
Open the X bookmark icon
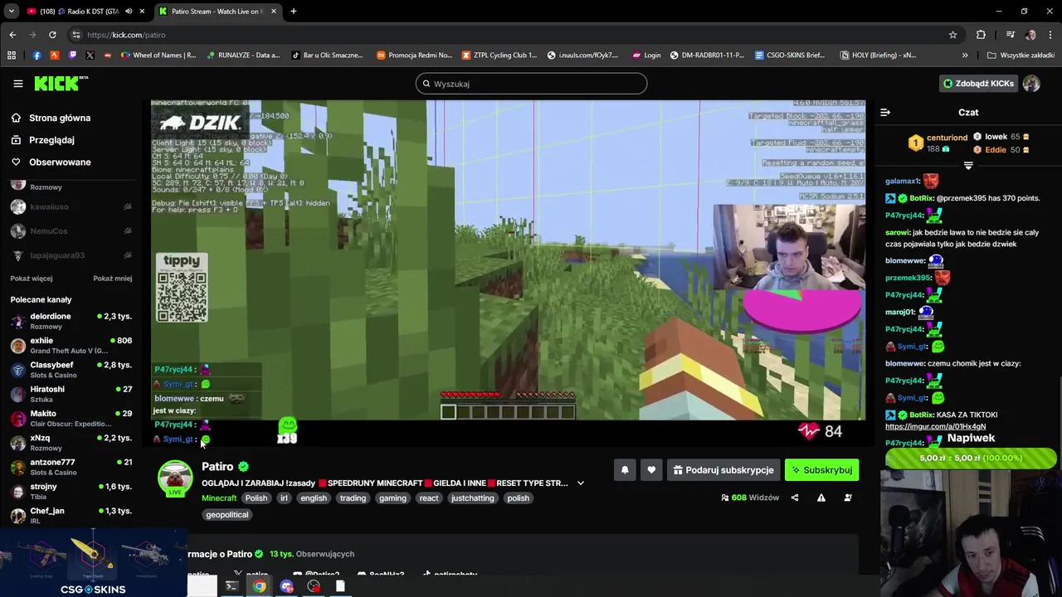[90, 56]
